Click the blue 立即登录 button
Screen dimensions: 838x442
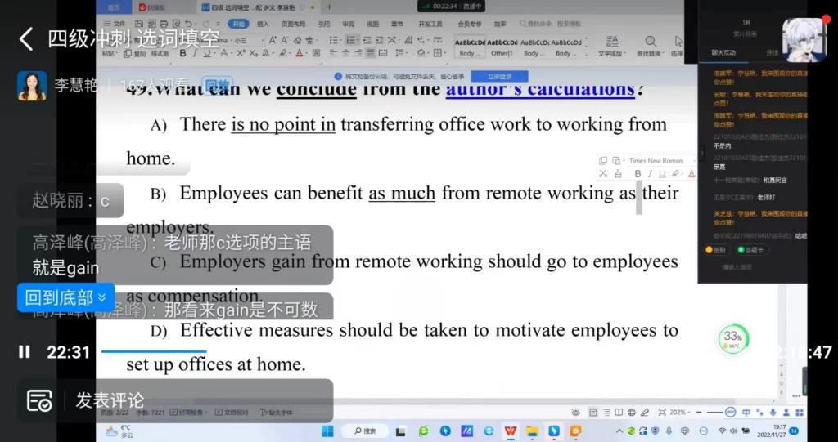[x=500, y=76]
